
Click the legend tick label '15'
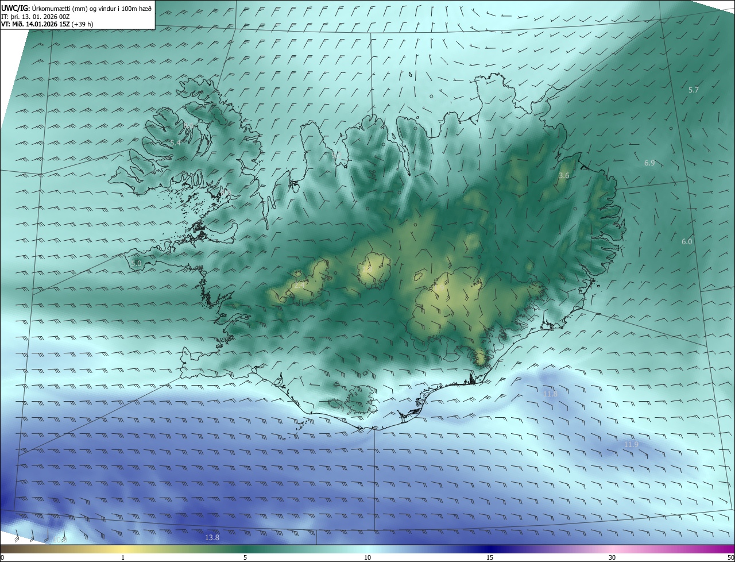[x=490, y=557]
